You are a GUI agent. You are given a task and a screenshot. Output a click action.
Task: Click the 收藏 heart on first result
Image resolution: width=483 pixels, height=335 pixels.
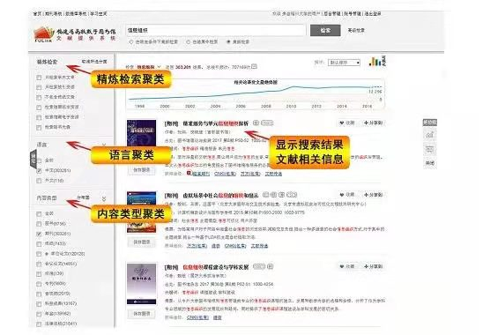click(342, 123)
